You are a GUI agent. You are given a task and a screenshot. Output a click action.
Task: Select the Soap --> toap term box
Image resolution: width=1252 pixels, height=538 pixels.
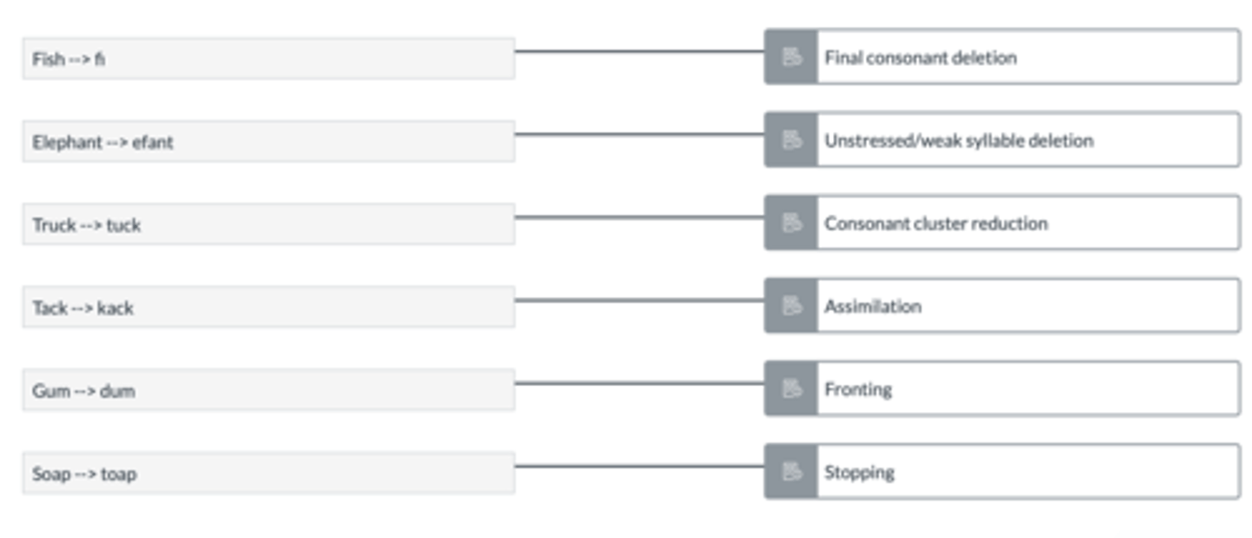click(269, 474)
